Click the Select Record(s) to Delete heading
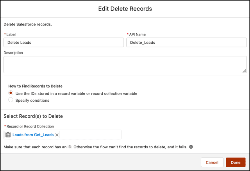 (x=33, y=116)
